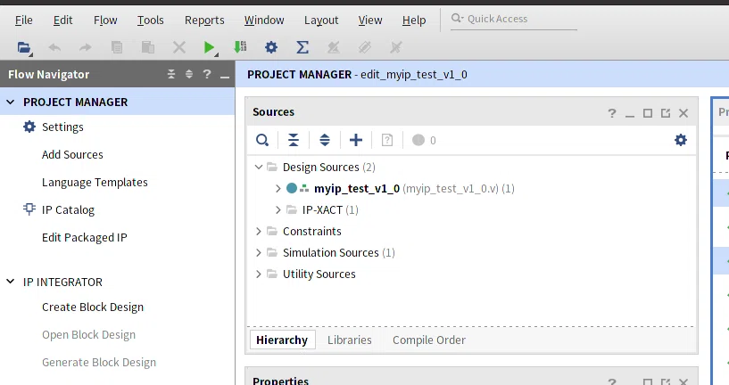Click Add Sources in Flow Navigator
Screen dimensions: 729x385
point(72,154)
